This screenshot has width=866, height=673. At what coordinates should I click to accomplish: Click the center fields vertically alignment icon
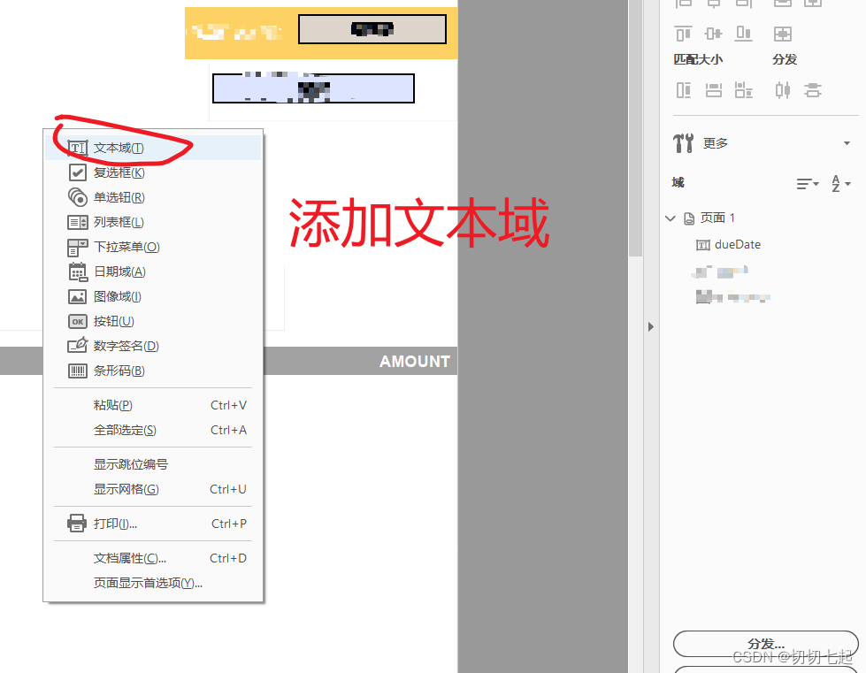[715, 34]
